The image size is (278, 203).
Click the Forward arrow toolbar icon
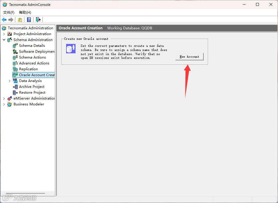point(11,20)
